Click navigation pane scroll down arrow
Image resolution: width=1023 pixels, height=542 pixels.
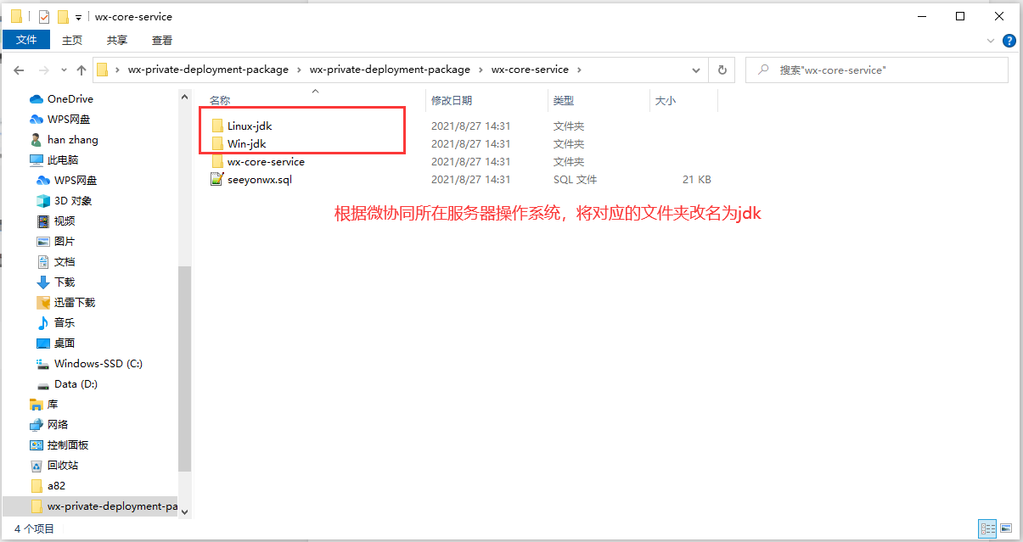click(x=185, y=511)
